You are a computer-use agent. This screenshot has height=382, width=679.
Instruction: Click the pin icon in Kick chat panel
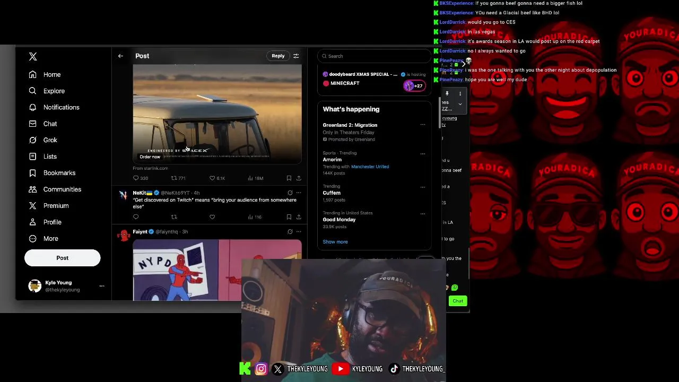click(x=447, y=94)
